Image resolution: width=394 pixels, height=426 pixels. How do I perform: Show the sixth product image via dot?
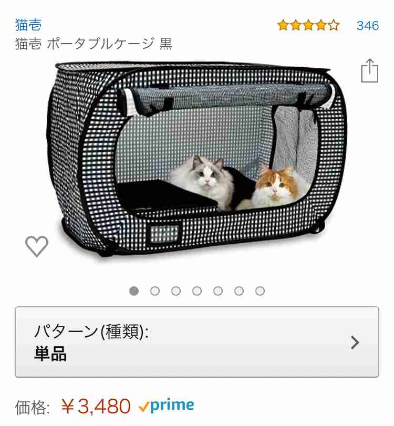click(239, 291)
